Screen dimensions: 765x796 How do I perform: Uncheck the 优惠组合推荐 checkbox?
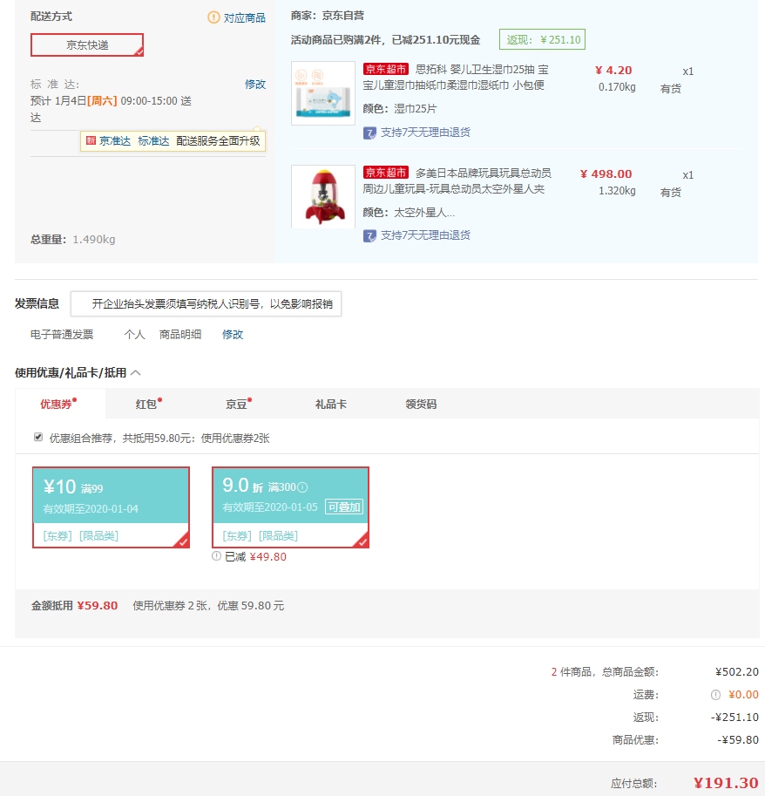click(38, 437)
